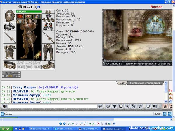The width and height of the screenshot is (175, 131).
Task: Open the money bag icon
Action: pyautogui.click(x=165, y=106)
